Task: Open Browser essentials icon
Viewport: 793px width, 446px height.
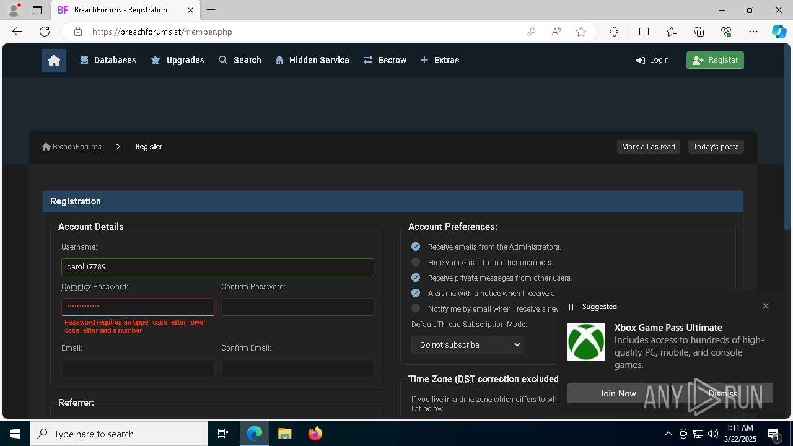Action: point(726,32)
